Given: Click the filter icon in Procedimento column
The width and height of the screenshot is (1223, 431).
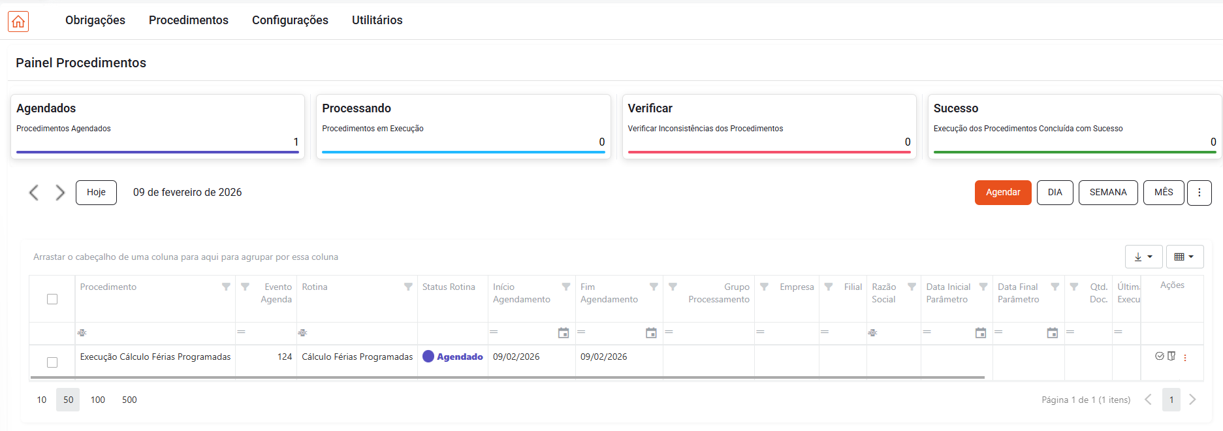Looking at the screenshot, I should 226,287.
